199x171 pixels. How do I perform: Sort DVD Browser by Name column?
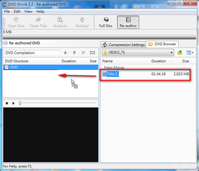point(125,61)
